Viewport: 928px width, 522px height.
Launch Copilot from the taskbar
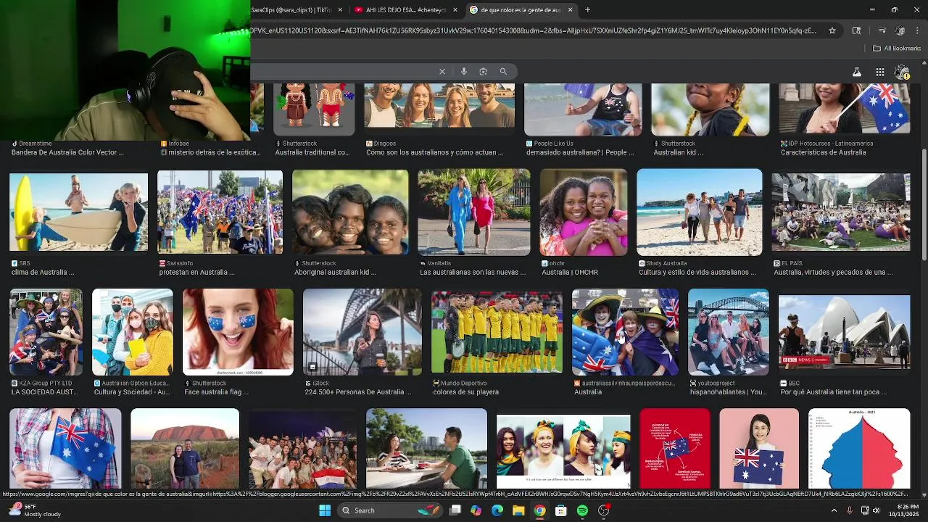(476, 510)
